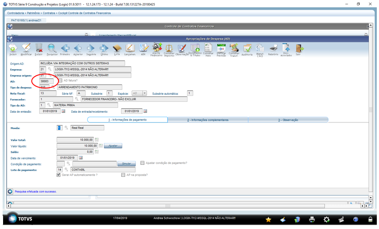Go to Seguinte record
Image resolution: width=379 pixels, height=229 pixels.
91,48
